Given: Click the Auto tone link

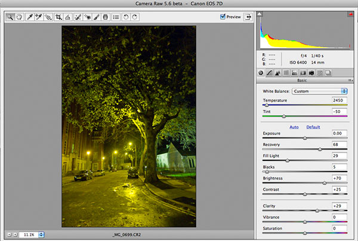Looking at the screenshot, I should tap(294, 127).
